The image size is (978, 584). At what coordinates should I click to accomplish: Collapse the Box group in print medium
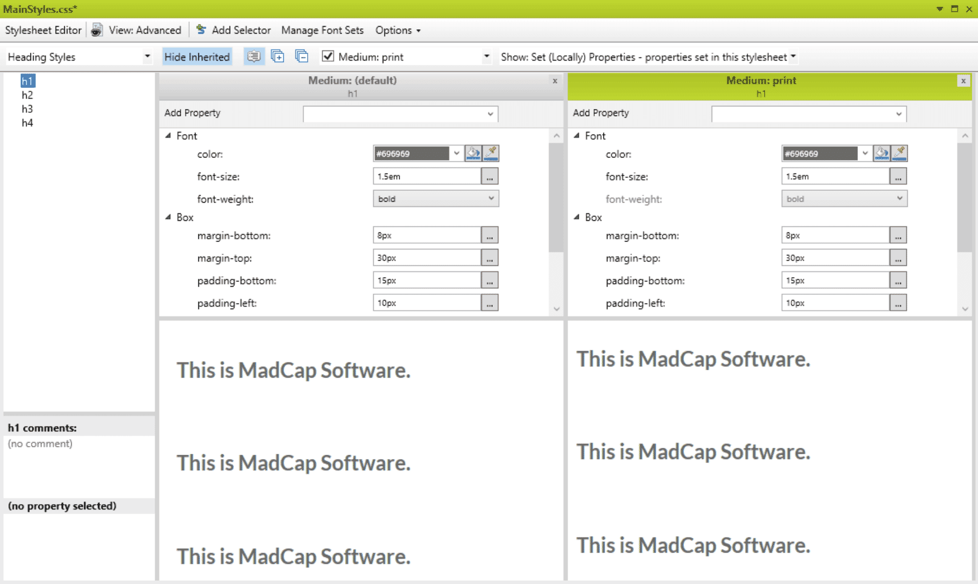pos(577,217)
